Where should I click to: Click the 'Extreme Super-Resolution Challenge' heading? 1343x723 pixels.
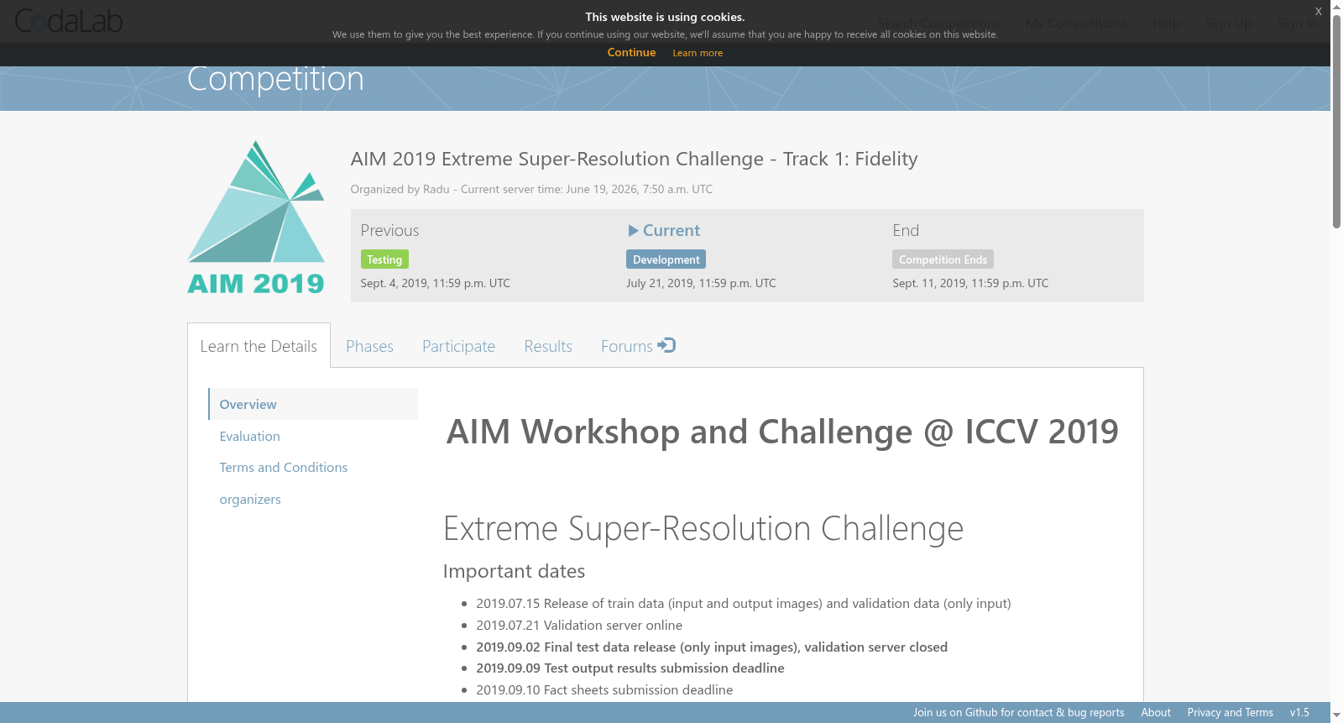[703, 528]
